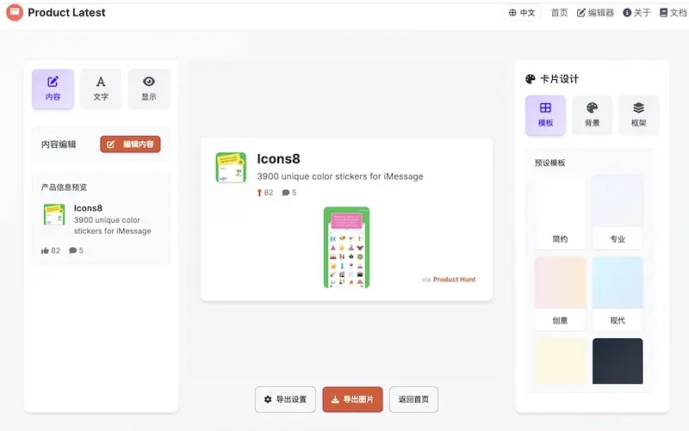
Task: Choose the 简约 preset template
Action: tap(560, 212)
